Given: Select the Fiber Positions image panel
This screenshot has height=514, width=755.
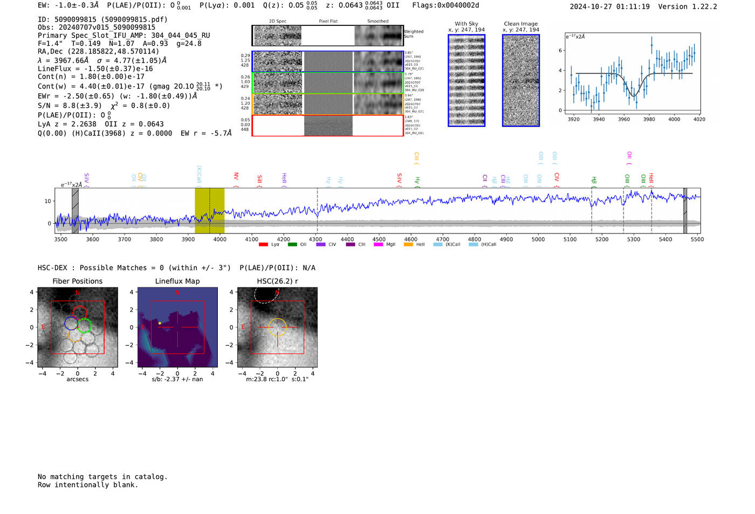Looking at the screenshot, I should coord(77,327).
